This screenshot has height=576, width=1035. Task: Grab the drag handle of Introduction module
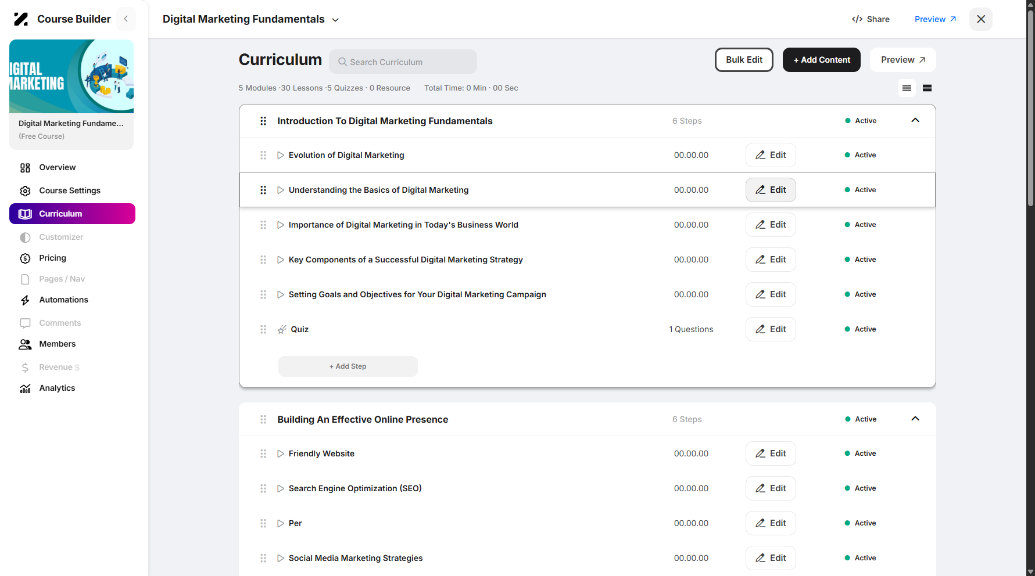(x=263, y=121)
